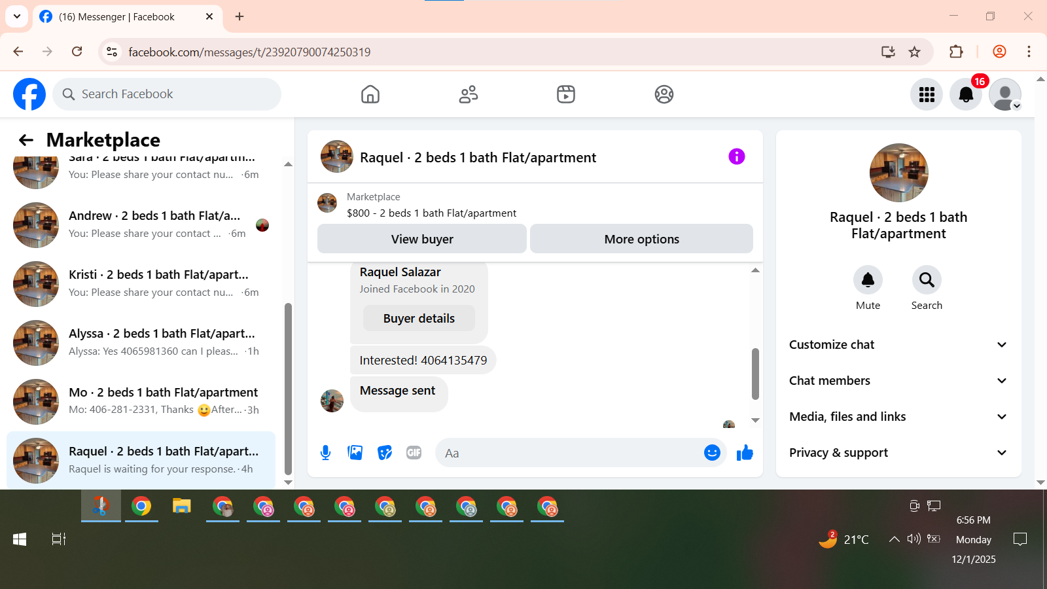The image size is (1047, 589).
Task: View site information icon in address bar
Action: coord(112,52)
